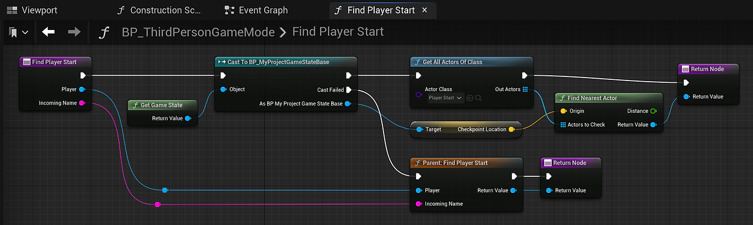
Task: Click Get All Actors Of Class exec output pin
Action: 525,75
